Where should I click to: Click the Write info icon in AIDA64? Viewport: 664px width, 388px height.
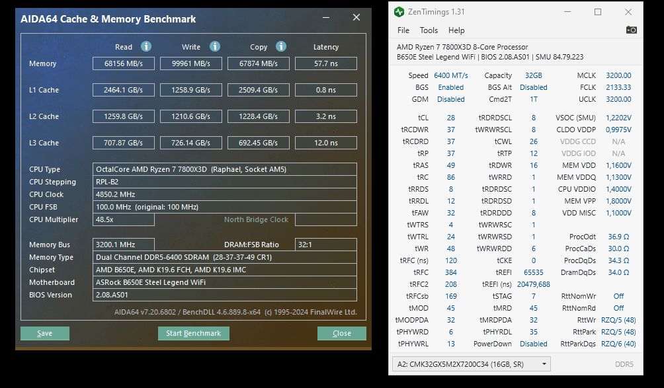point(215,46)
